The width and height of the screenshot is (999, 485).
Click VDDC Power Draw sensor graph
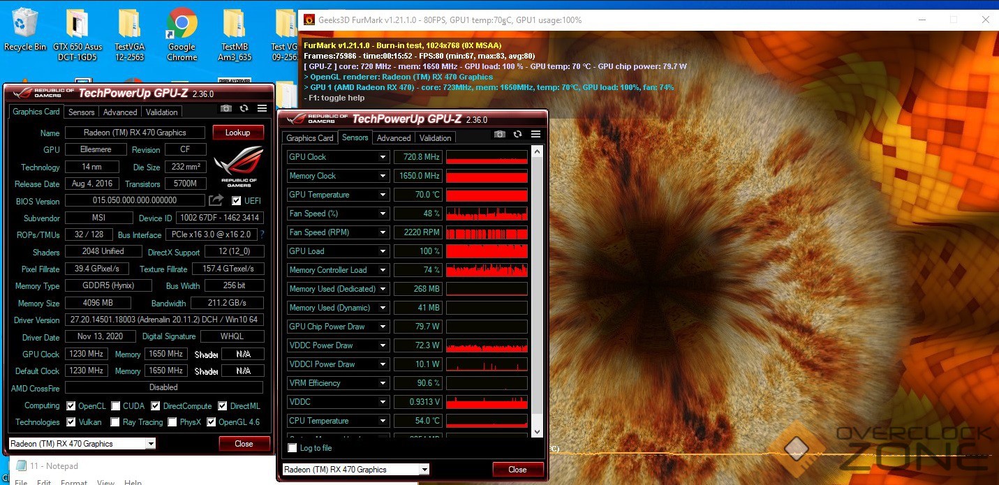pyautogui.click(x=487, y=345)
